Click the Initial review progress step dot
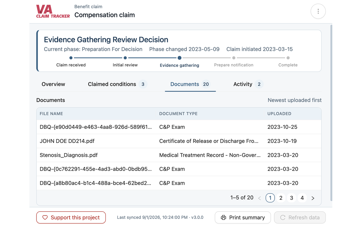 pyautogui.click(x=125, y=58)
